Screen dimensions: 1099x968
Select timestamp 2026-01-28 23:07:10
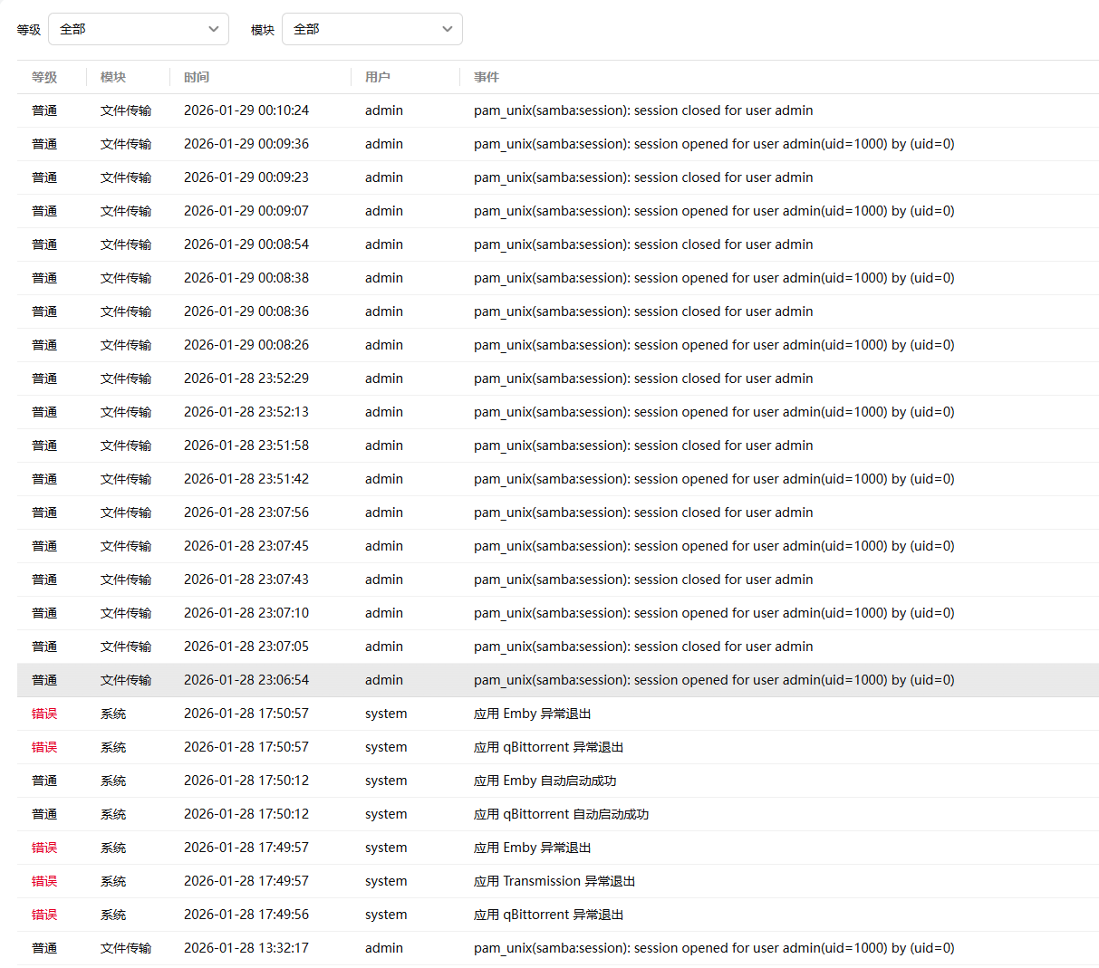246,613
